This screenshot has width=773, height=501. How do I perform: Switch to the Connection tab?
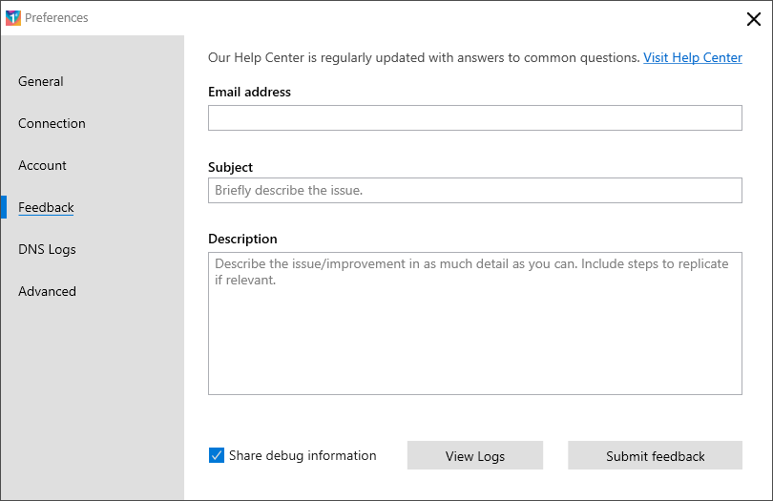(x=52, y=123)
